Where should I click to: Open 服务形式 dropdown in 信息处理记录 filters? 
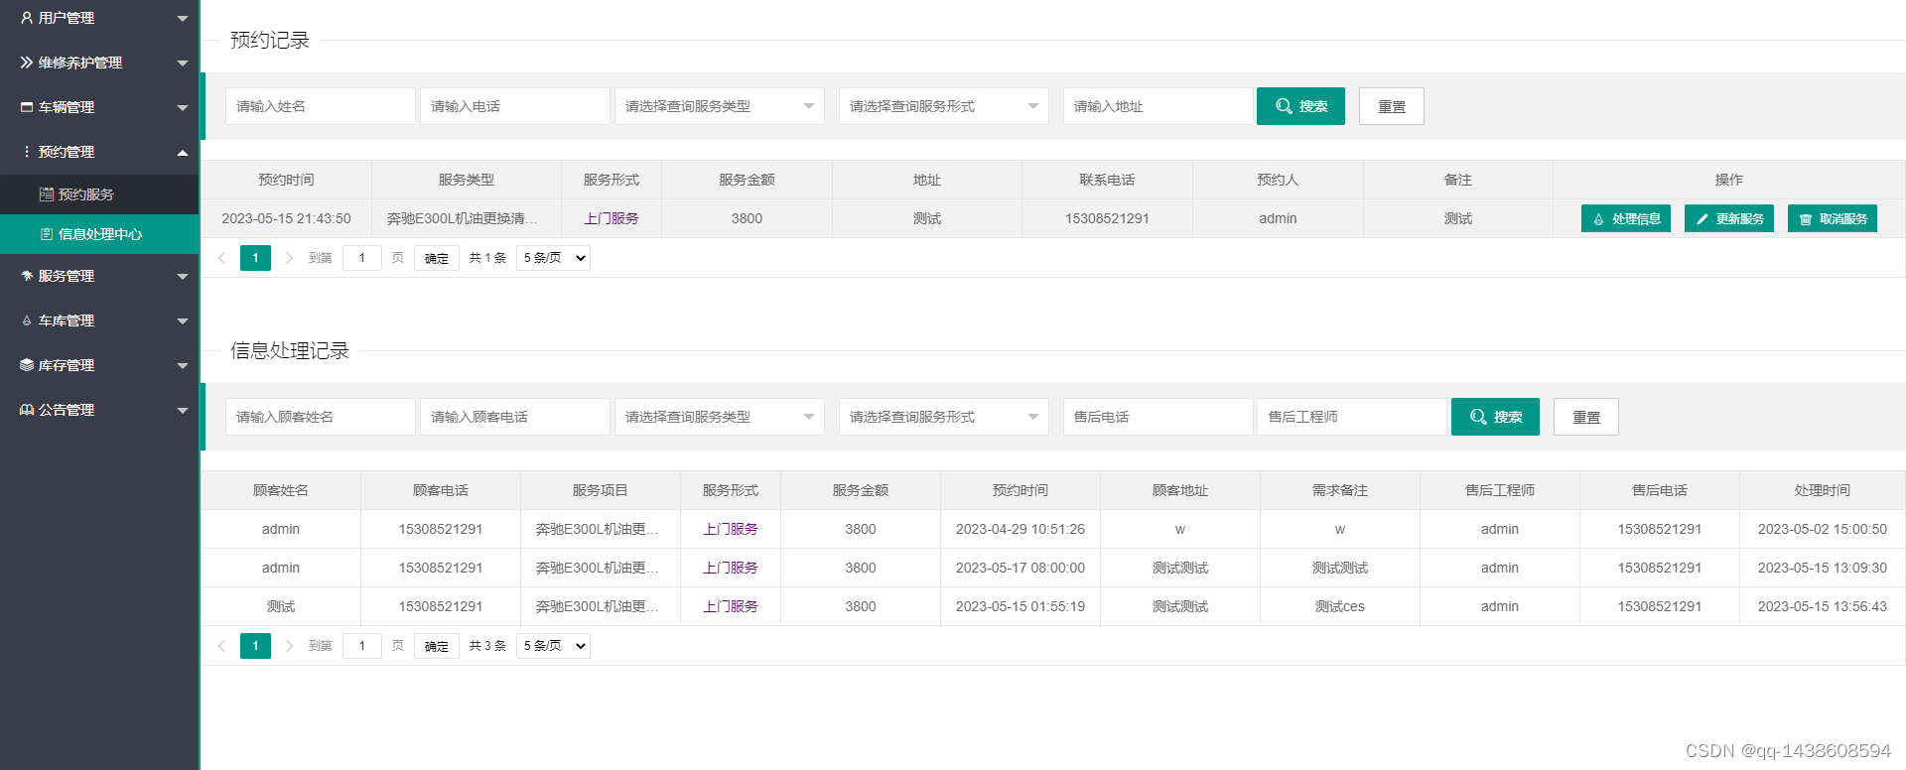point(944,417)
